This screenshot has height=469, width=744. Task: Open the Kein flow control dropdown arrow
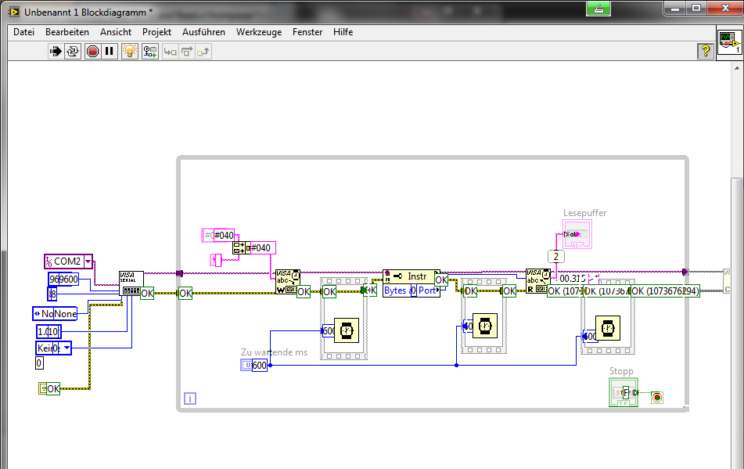[66, 348]
